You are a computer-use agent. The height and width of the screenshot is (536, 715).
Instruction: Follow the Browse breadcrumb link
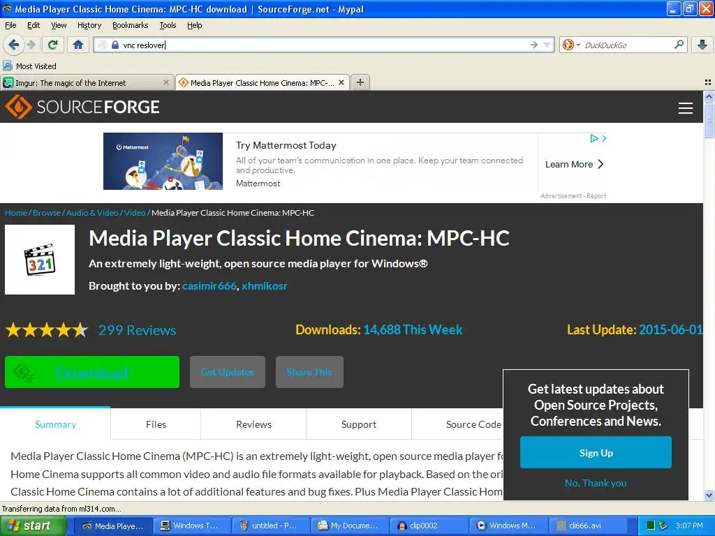[x=47, y=213]
